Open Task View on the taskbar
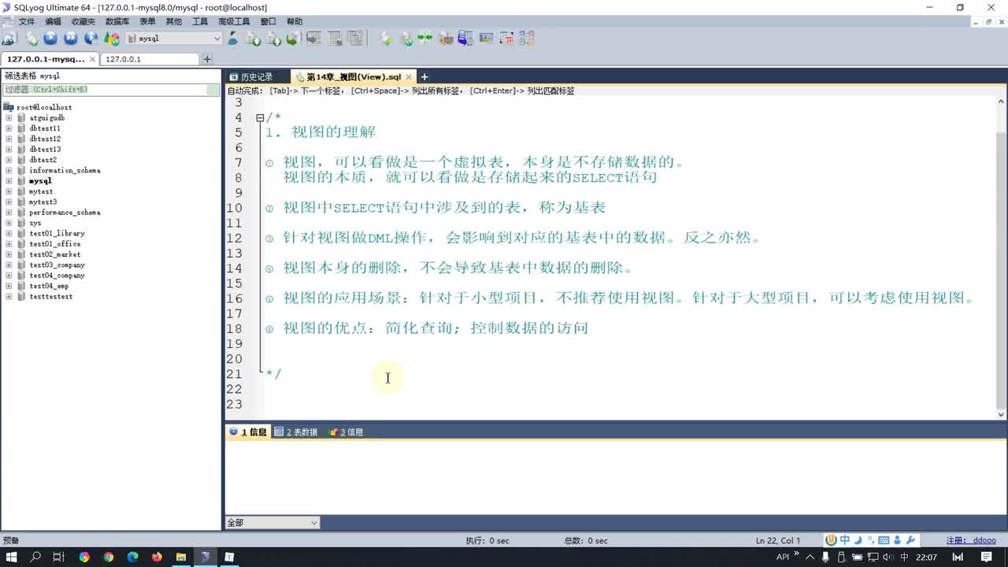The height and width of the screenshot is (567, 1008). click(x=59, y=557)
